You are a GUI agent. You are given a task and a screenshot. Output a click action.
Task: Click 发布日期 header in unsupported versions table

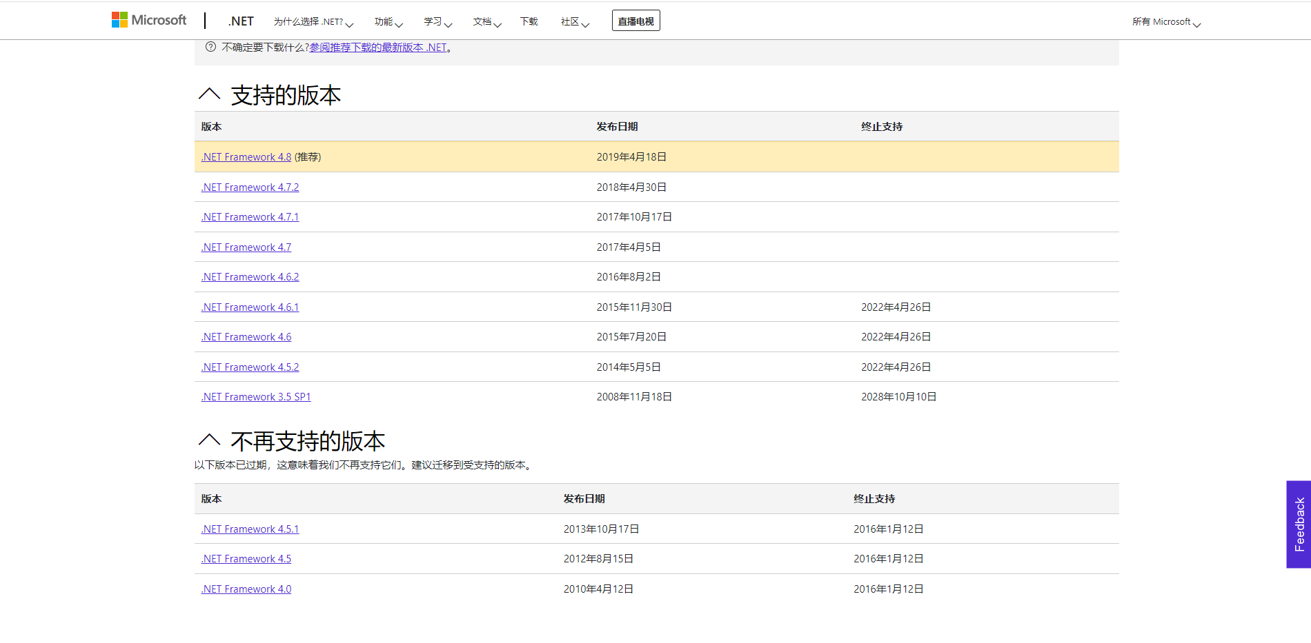pos(584,499)
